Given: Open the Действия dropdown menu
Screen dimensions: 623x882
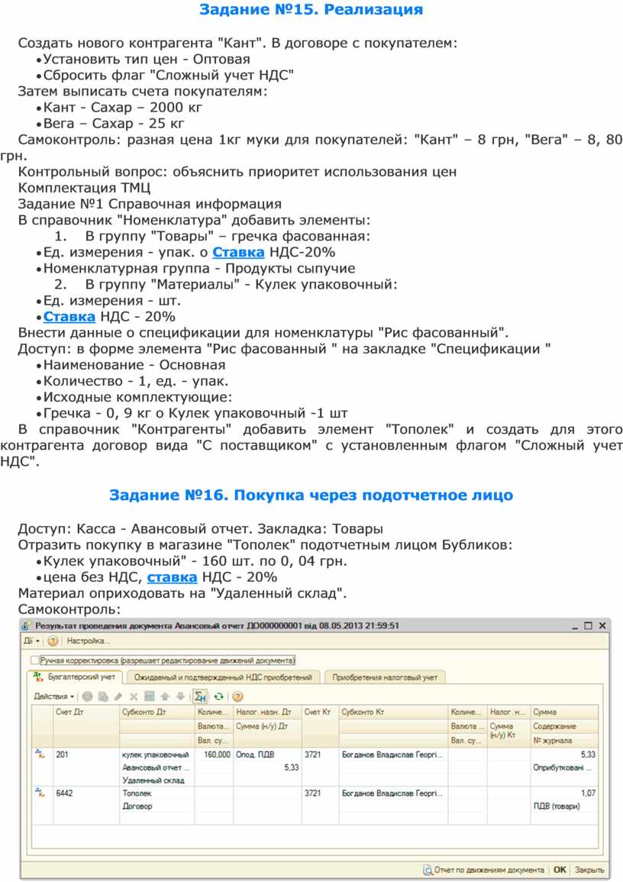Looking at the screenshot, I should [x=54, y=696].
